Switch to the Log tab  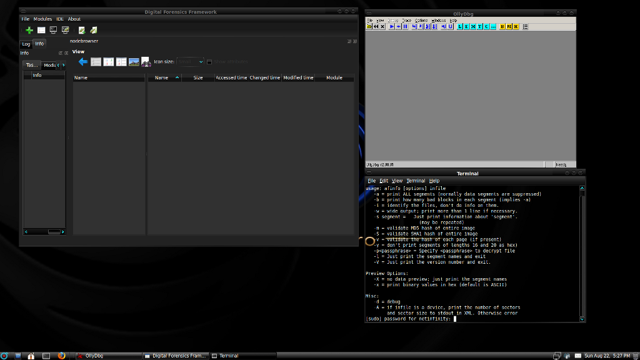point(26,44)
